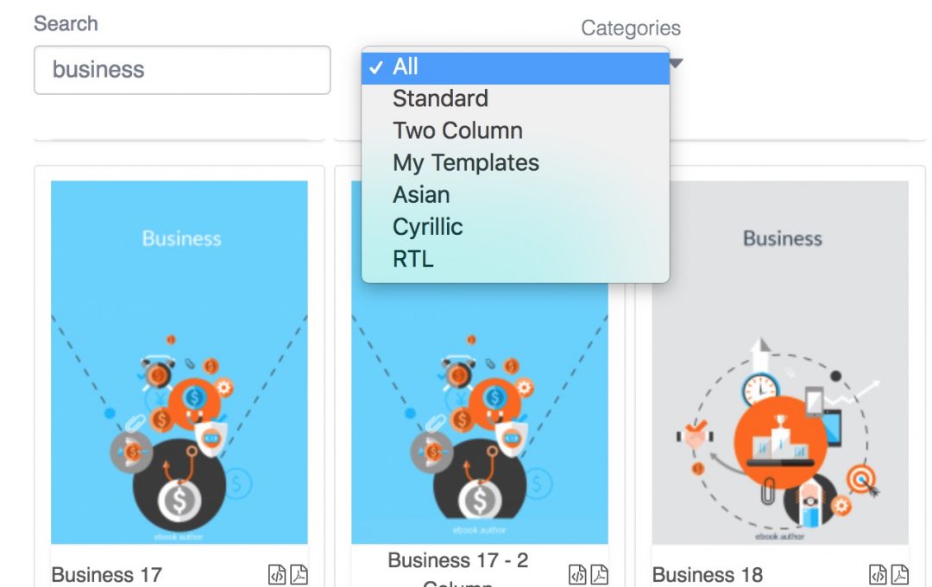Select the checked All category option

[515, 67]
